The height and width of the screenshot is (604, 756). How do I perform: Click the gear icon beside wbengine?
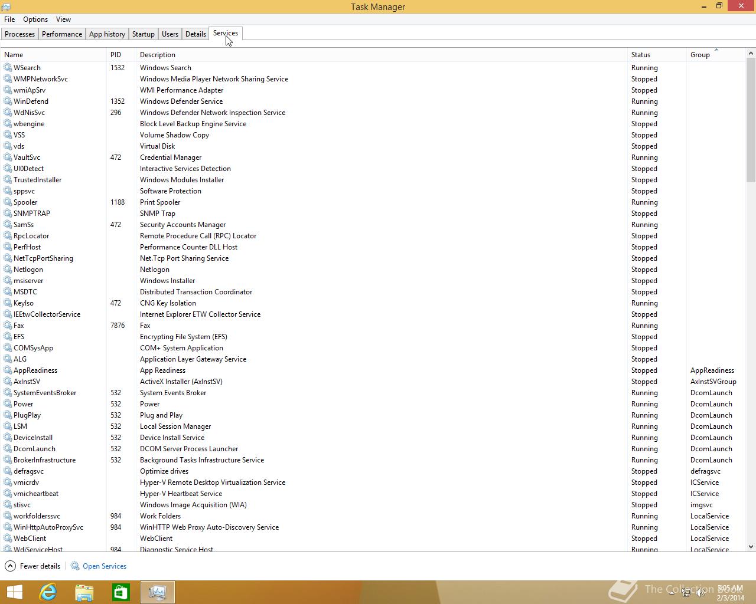(8, 124)
